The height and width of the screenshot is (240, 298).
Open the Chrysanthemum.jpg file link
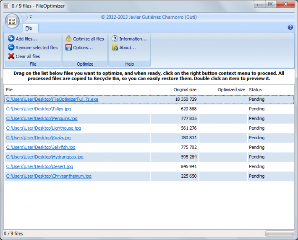pyautogui.click(x=49, y=176)
